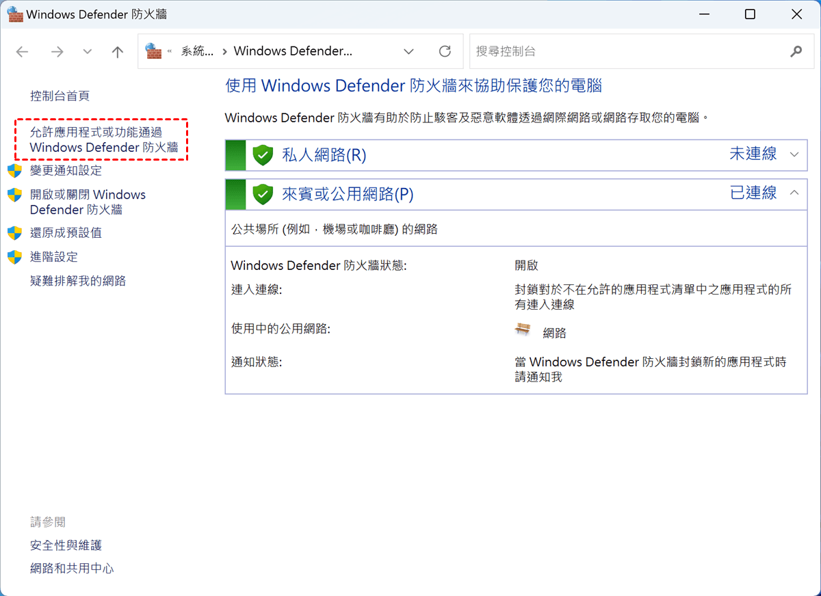Open the address bar history dropdown
Viewport: 821px width, 596px height.
click(x=408, y=51)
